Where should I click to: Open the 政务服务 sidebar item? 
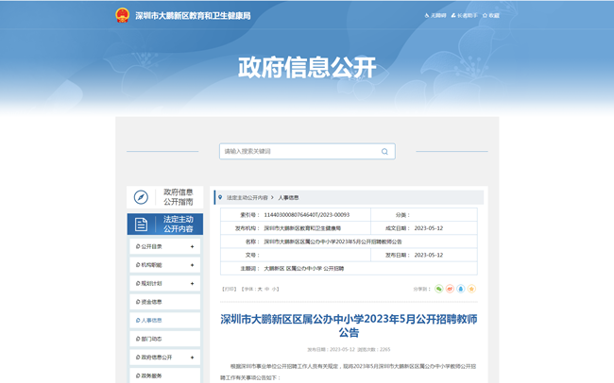pyautogui.click(x=165, y=375)
